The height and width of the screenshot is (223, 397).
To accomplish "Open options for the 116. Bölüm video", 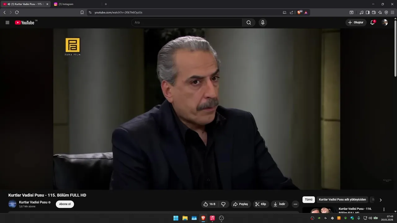I will pos(384,209).
